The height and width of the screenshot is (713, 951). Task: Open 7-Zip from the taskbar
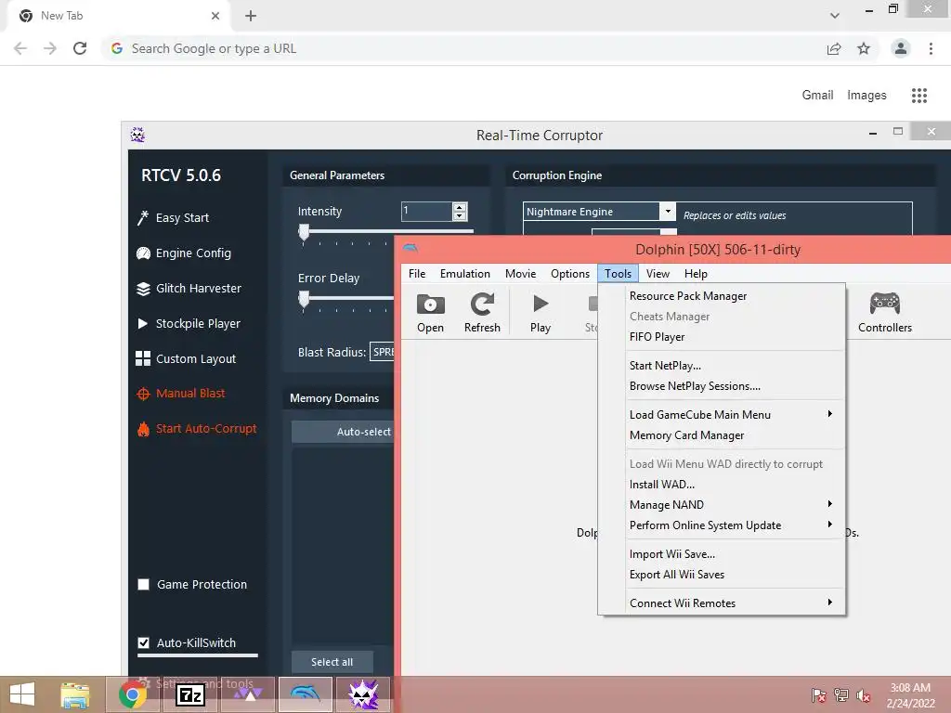pyautogui.click(x=190, y=694)
